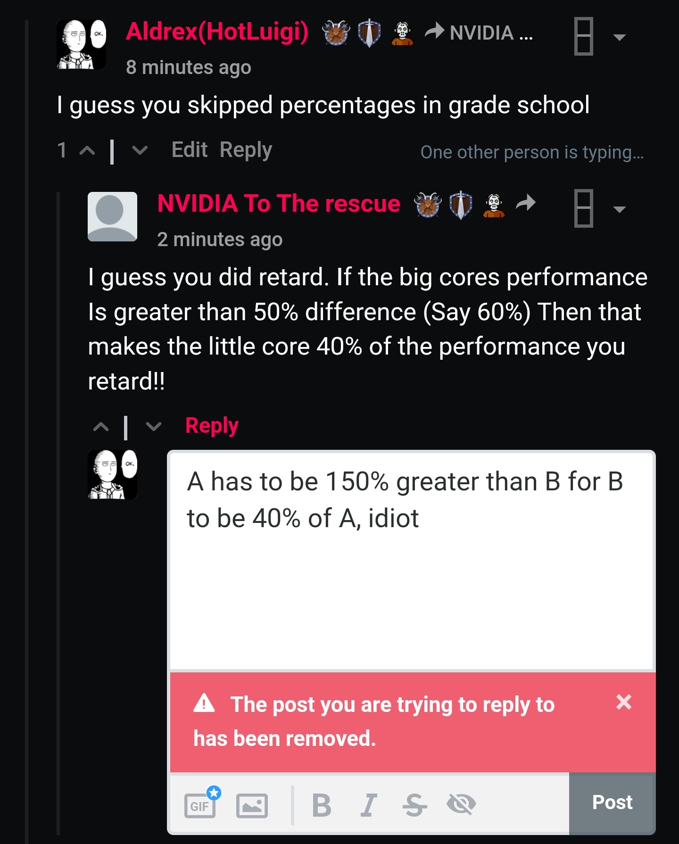Focus the reply text box
Viewport: 679px width, 844px height.
(411, 561)
